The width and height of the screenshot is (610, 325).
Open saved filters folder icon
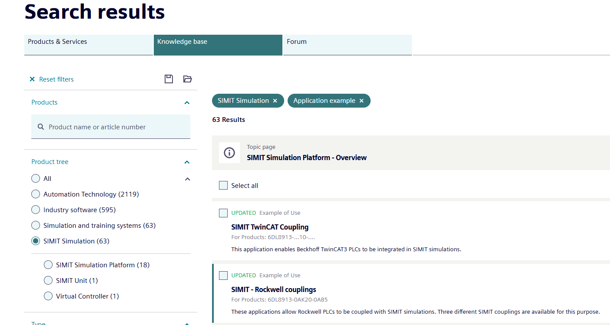coord(187,79)
